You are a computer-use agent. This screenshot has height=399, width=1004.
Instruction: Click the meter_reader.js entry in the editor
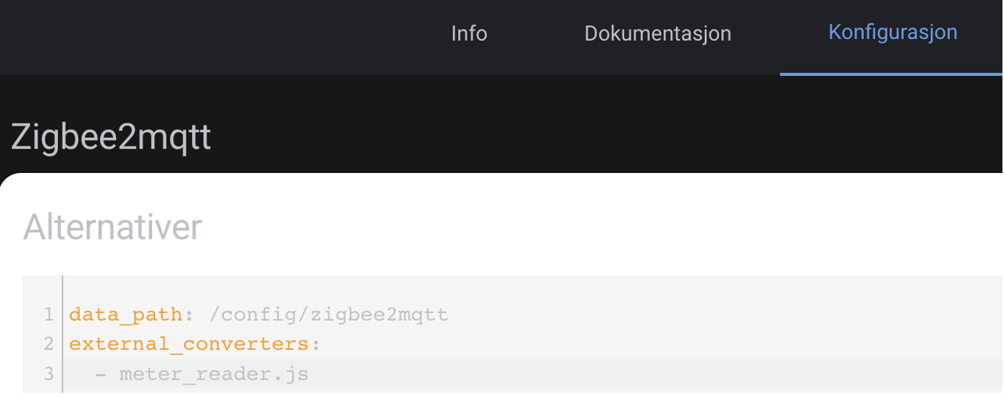[x=214, y=374]
